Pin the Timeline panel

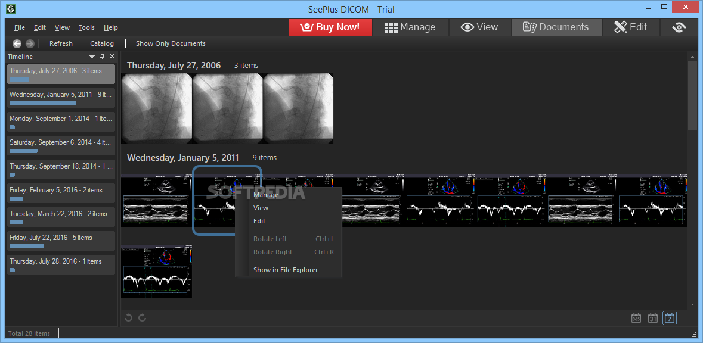tap(102, 57)
